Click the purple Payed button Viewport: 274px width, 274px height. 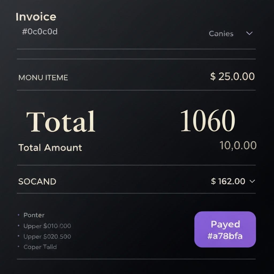[225, 229]
